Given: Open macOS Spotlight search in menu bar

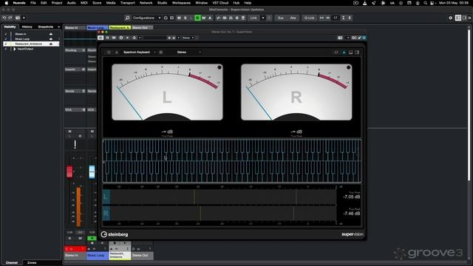Looking at the screenshot, I should [426, 3].
